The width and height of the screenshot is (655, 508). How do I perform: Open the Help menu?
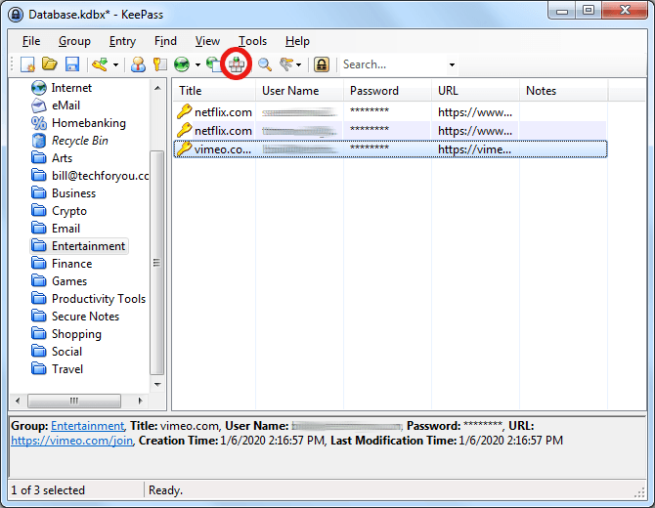[297, 41]
